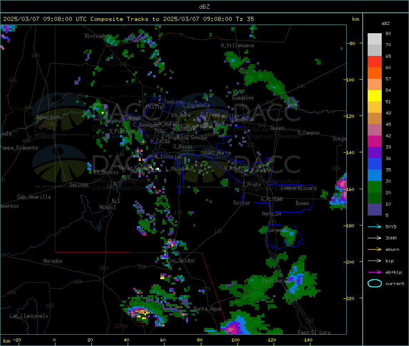Click the 'Soitue' map label

241,203
